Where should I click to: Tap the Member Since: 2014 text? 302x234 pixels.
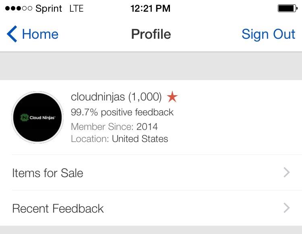(x=114, y=127)
